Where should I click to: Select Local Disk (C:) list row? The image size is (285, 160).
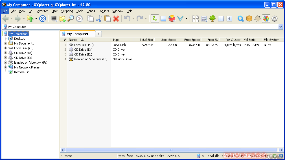(x=172, y=45)
